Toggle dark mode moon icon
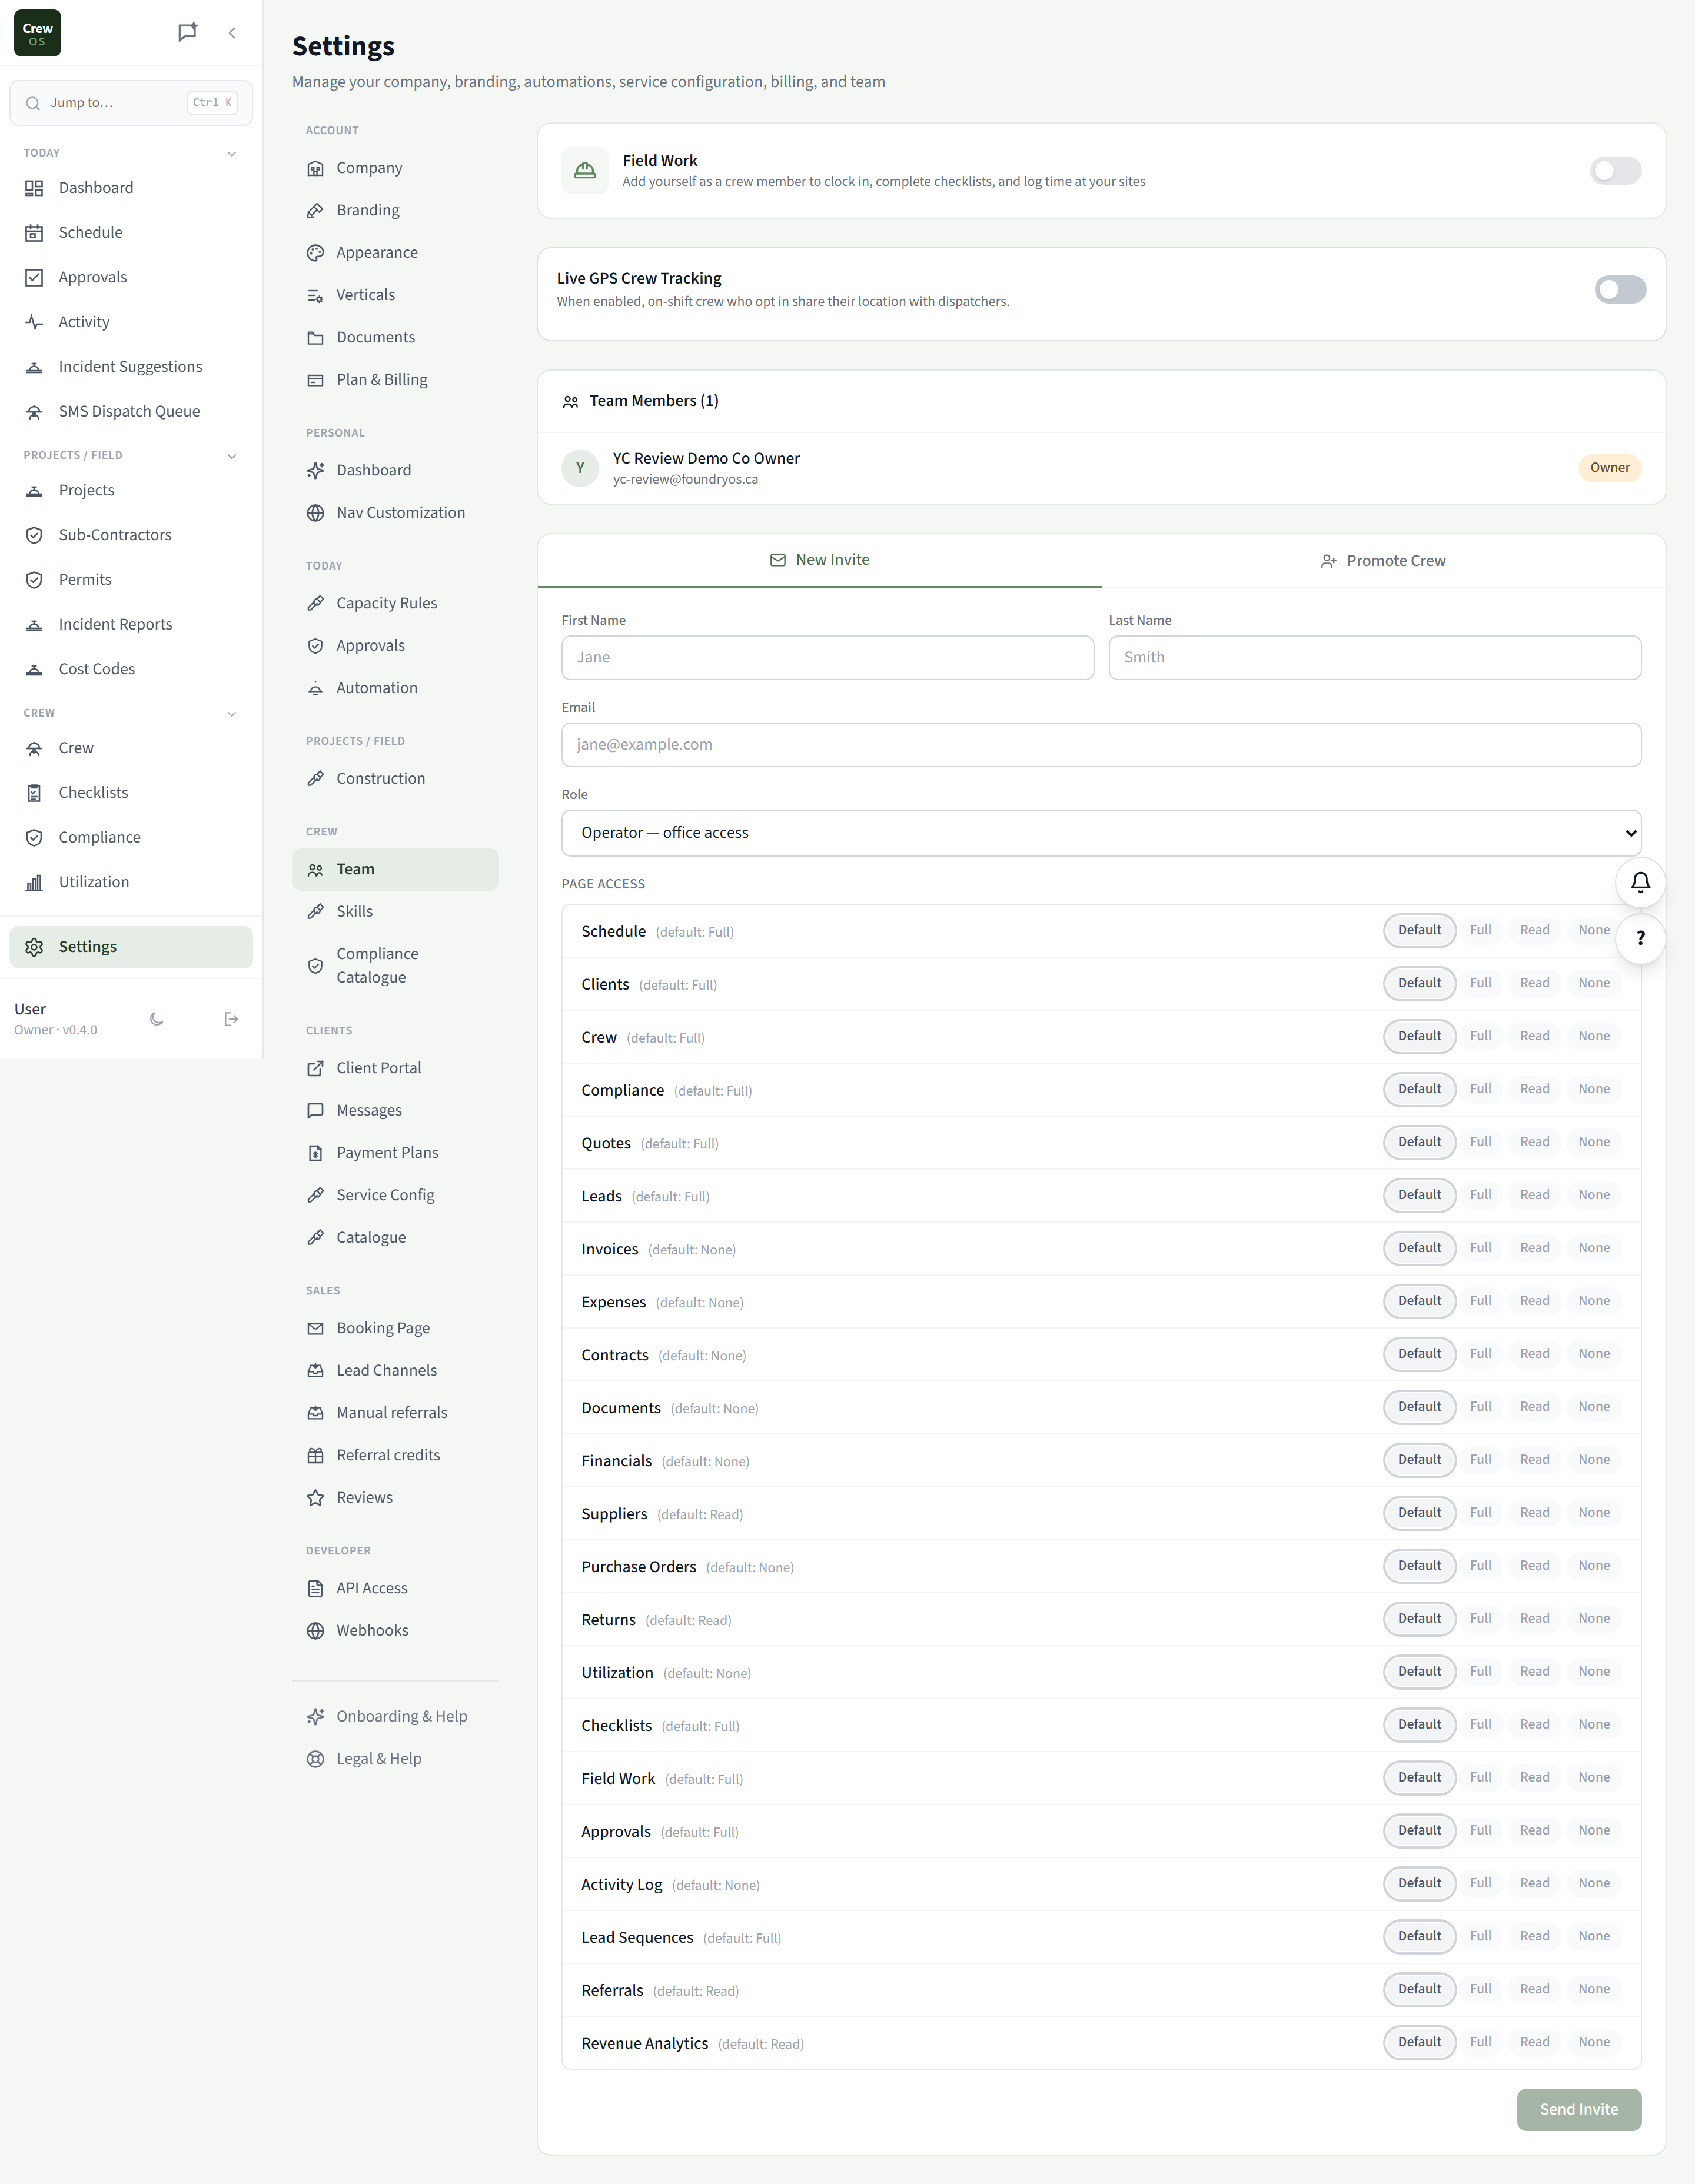Image resolution: width=1695 pixels, height=2184 pixels. 157,1019
